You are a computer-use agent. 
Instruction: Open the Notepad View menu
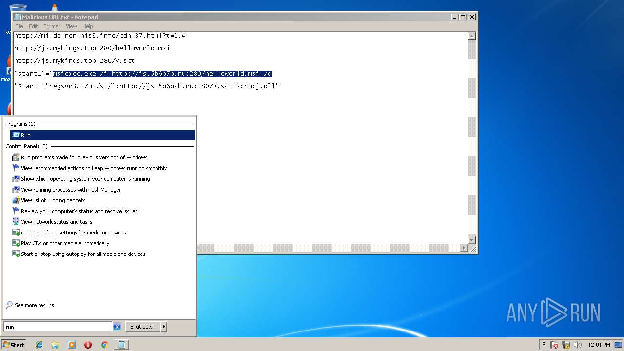tap(71, 26)
